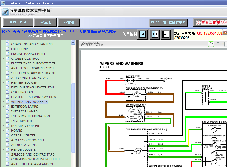Click the document icon beside EXTERIOR LAMPS
Image resolution: width=227 pixels, height=167 pixels.
tap(7, 107)
